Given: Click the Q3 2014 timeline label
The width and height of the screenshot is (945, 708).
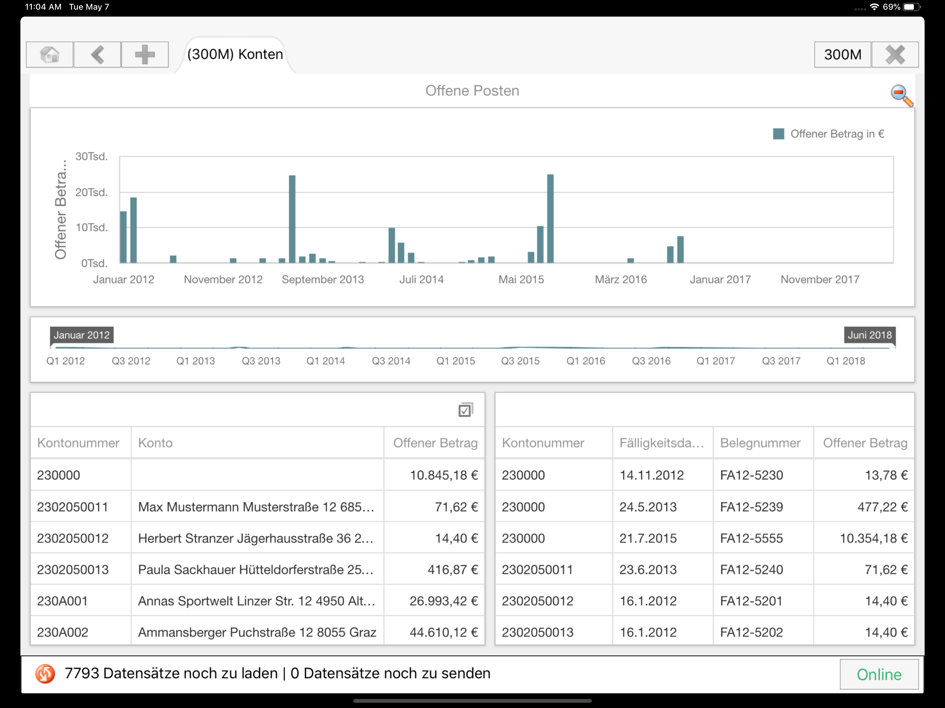Looking at the screenshot, I should pyautogui.click(x=391, y=361).
